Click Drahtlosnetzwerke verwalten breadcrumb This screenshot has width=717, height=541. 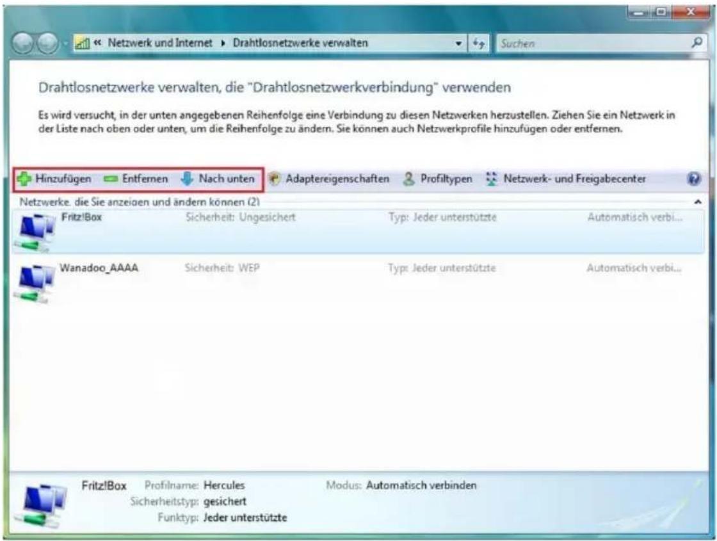coord(300,43)
